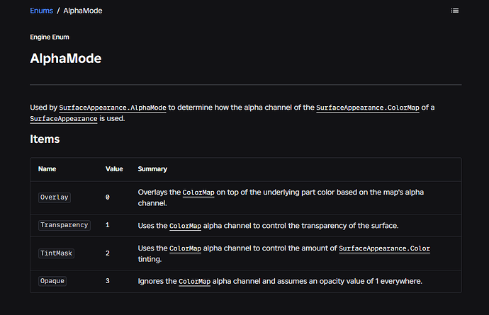Click the Value column header
Image resolution: width=489 pixels, height=315 pixels.
pyautogui.click(x=114, y=169)
